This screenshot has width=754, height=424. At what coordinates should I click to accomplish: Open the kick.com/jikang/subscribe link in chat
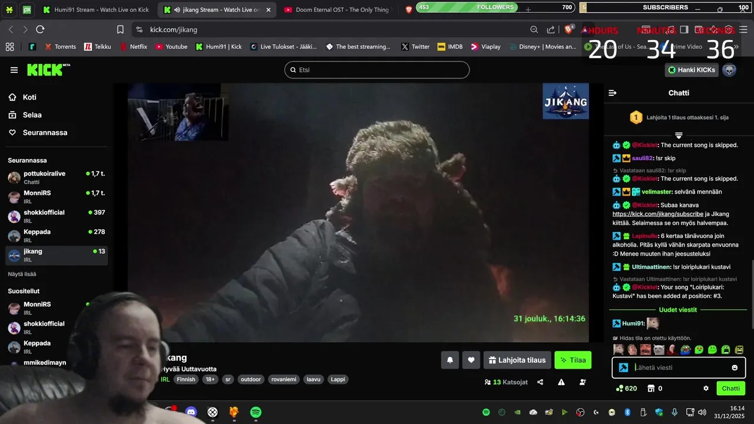[x=657, y=214]
